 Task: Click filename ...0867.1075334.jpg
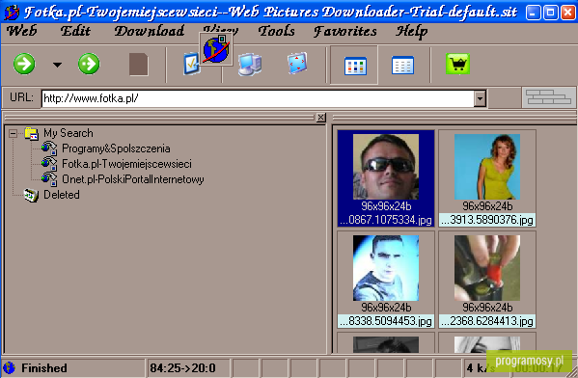coord(386,220)
